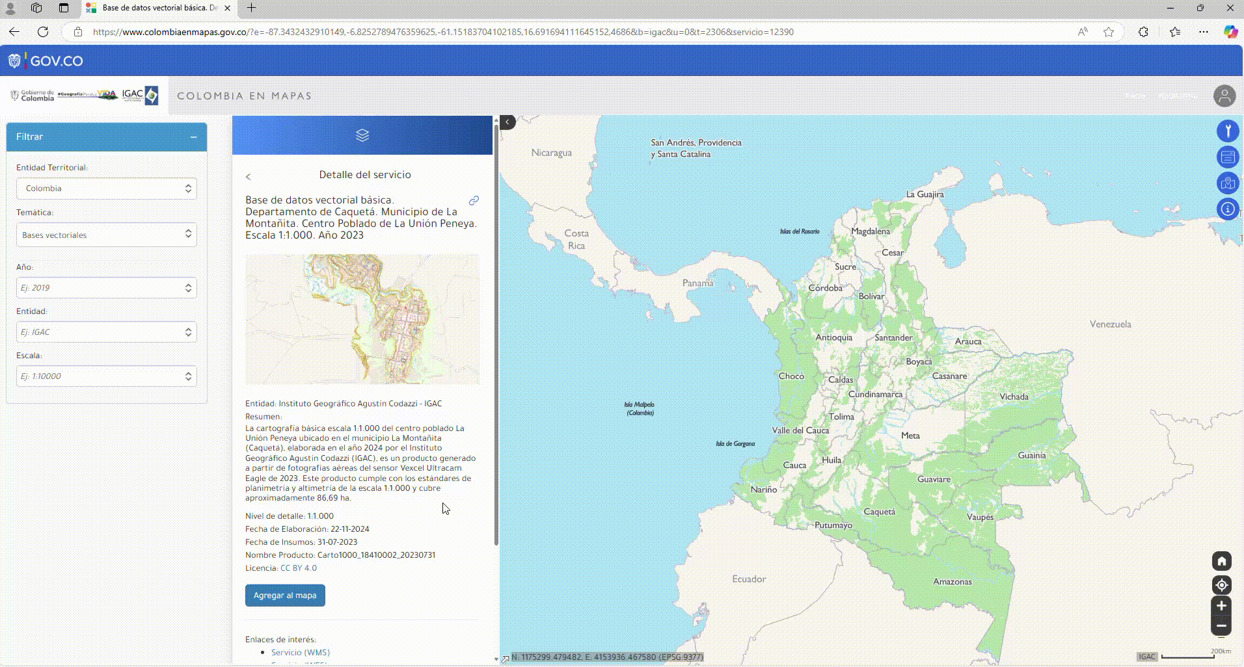The width and height of the screenshot is (1244, 667).
Task: Open the Entidad Territorial dropdown
Action: pyautogui.click(x=107, y=189)
